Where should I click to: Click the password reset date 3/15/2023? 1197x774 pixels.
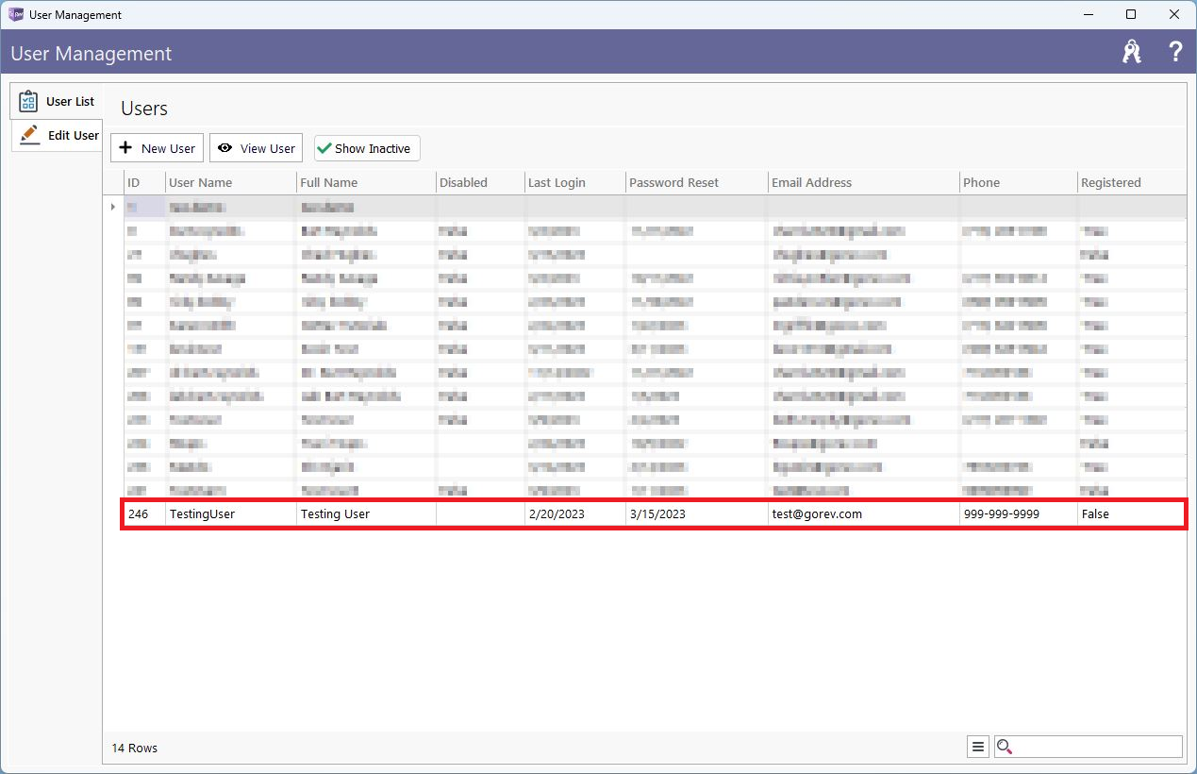coord(696,514)
